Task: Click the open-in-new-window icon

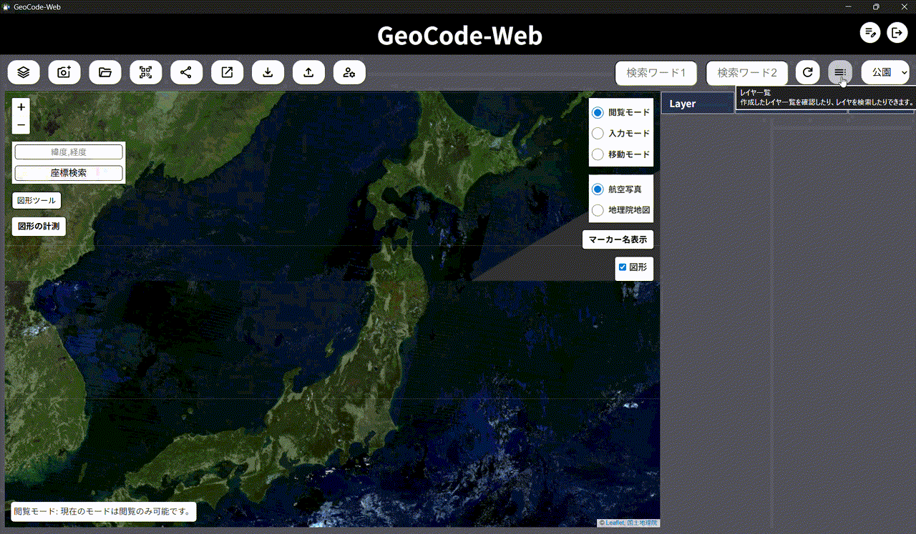Action: click(x=227, y=72)
